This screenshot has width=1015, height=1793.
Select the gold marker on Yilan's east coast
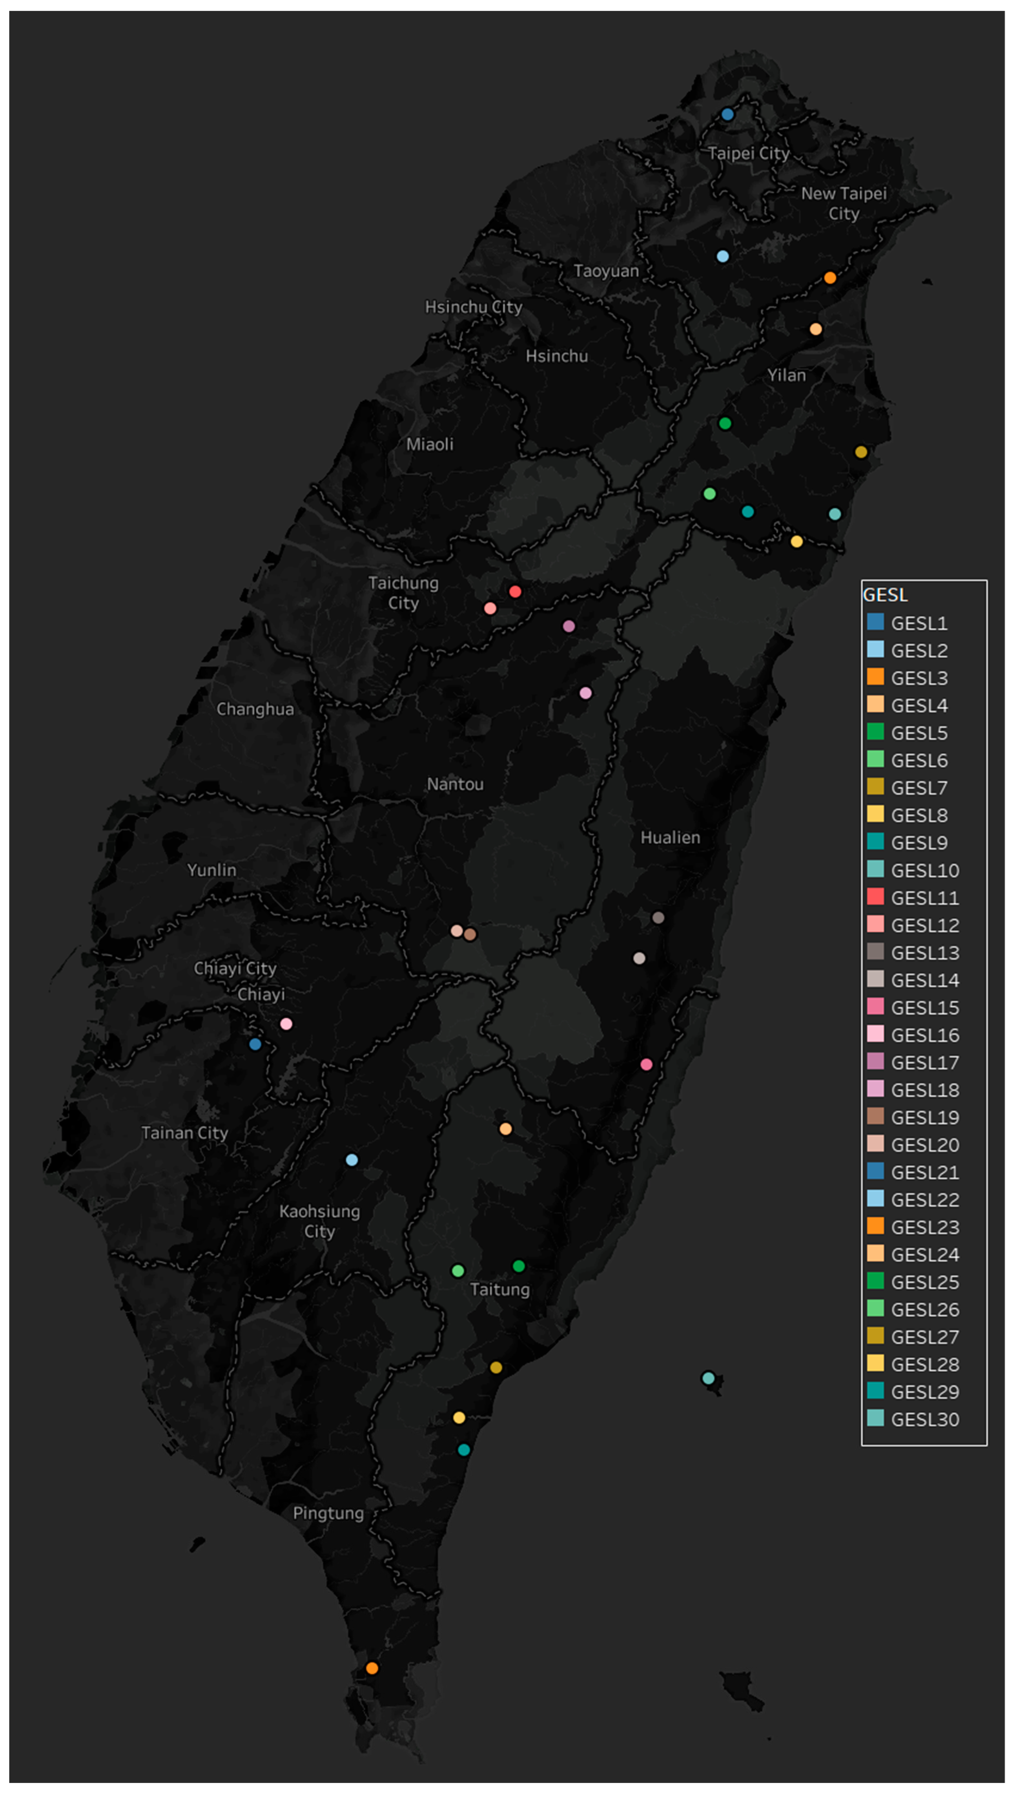click(x=861, y=452)
